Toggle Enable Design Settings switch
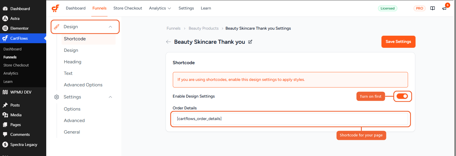 (402, 96)
